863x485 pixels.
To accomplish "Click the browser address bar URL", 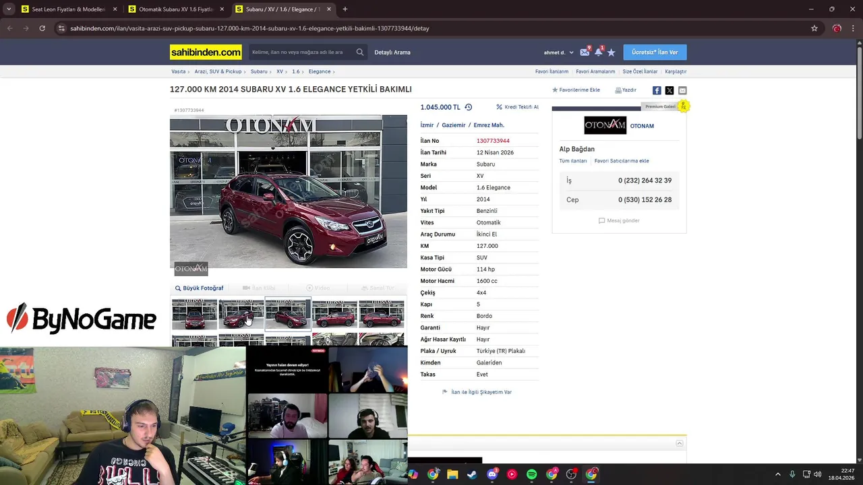I will [x=249, y=28].
